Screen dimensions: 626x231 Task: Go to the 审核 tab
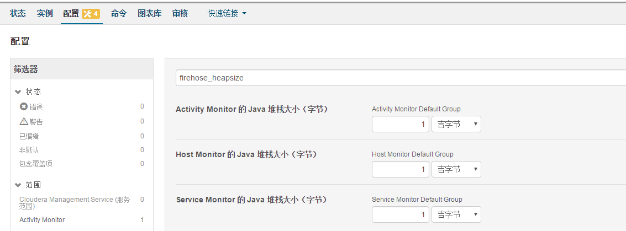click(x=180, y=14)
